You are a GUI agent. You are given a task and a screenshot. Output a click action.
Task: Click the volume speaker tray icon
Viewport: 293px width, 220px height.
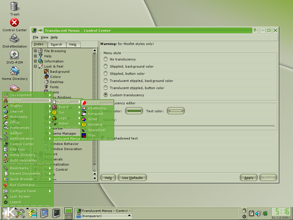(258, 213)
